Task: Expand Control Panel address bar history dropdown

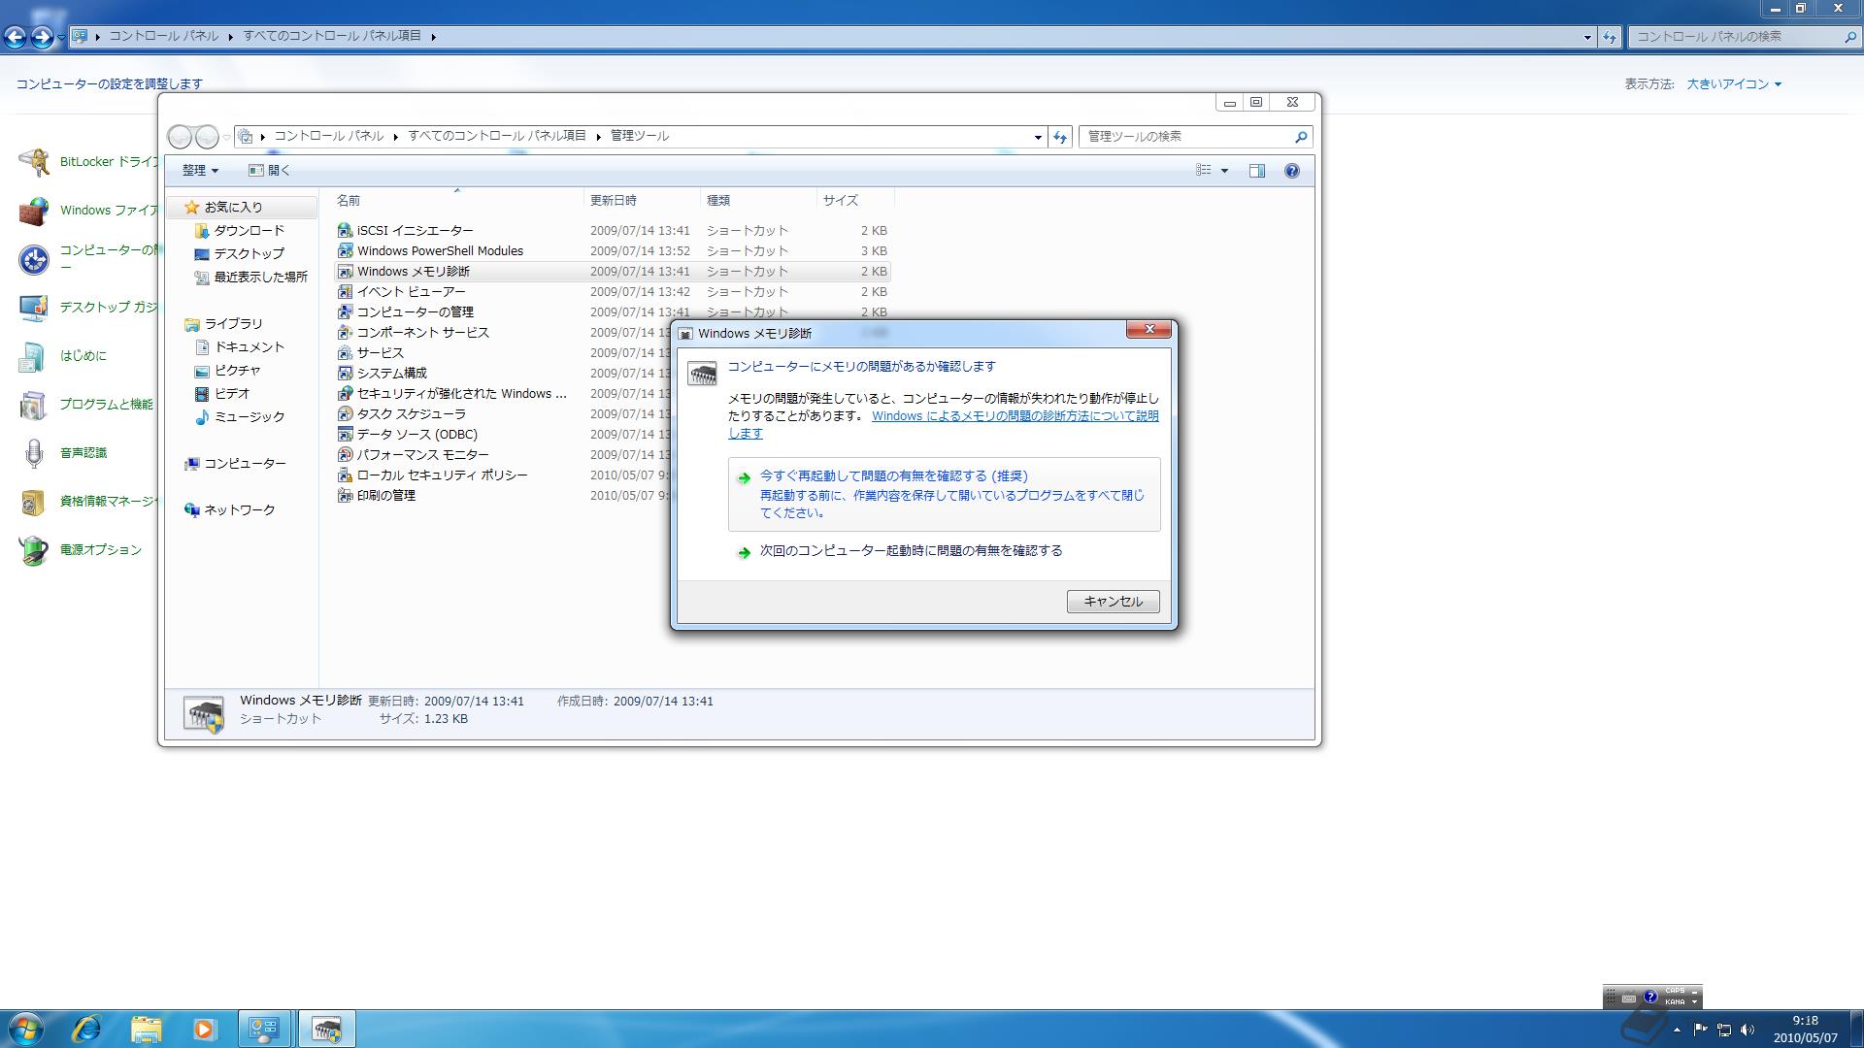Action: pyautogui.click(x=1587, y=37)
